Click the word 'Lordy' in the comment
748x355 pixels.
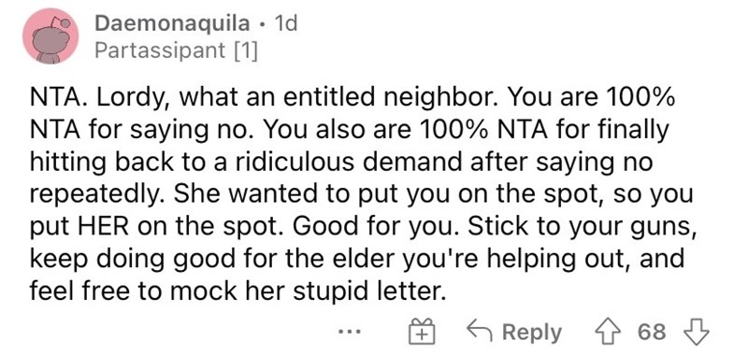coord(128,100)
